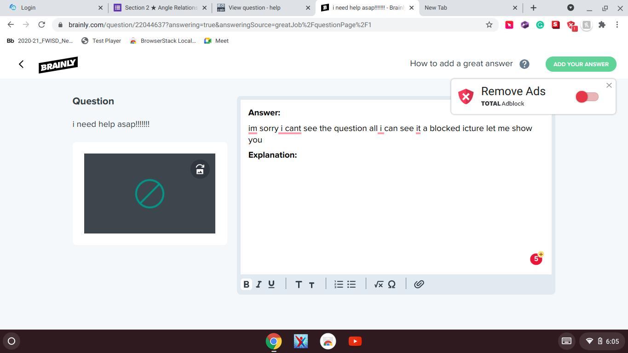Open the equation editor (square root icon)

(x=379, y=285)
